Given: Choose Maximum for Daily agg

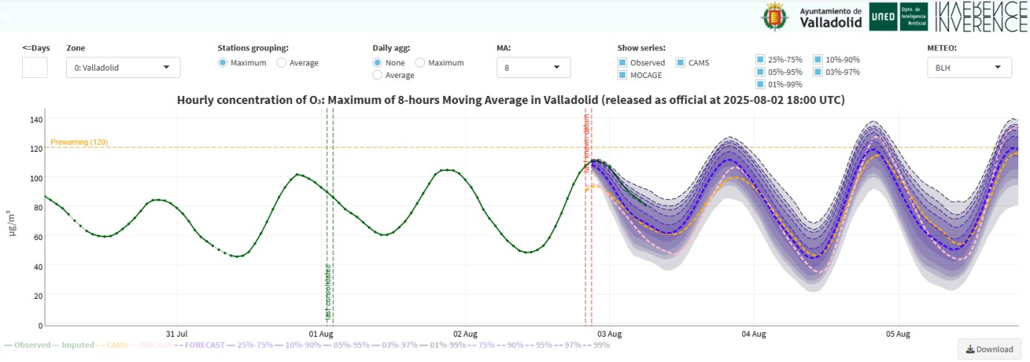Looking at the screenshot, I should tap(420, 63).
